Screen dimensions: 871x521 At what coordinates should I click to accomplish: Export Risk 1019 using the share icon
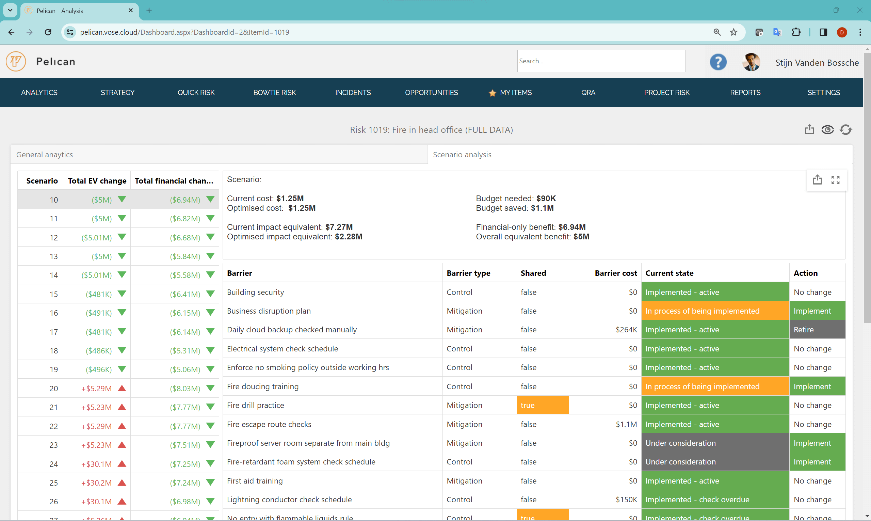coord(809,129)
